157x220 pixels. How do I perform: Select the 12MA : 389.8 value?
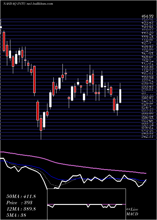21,209
